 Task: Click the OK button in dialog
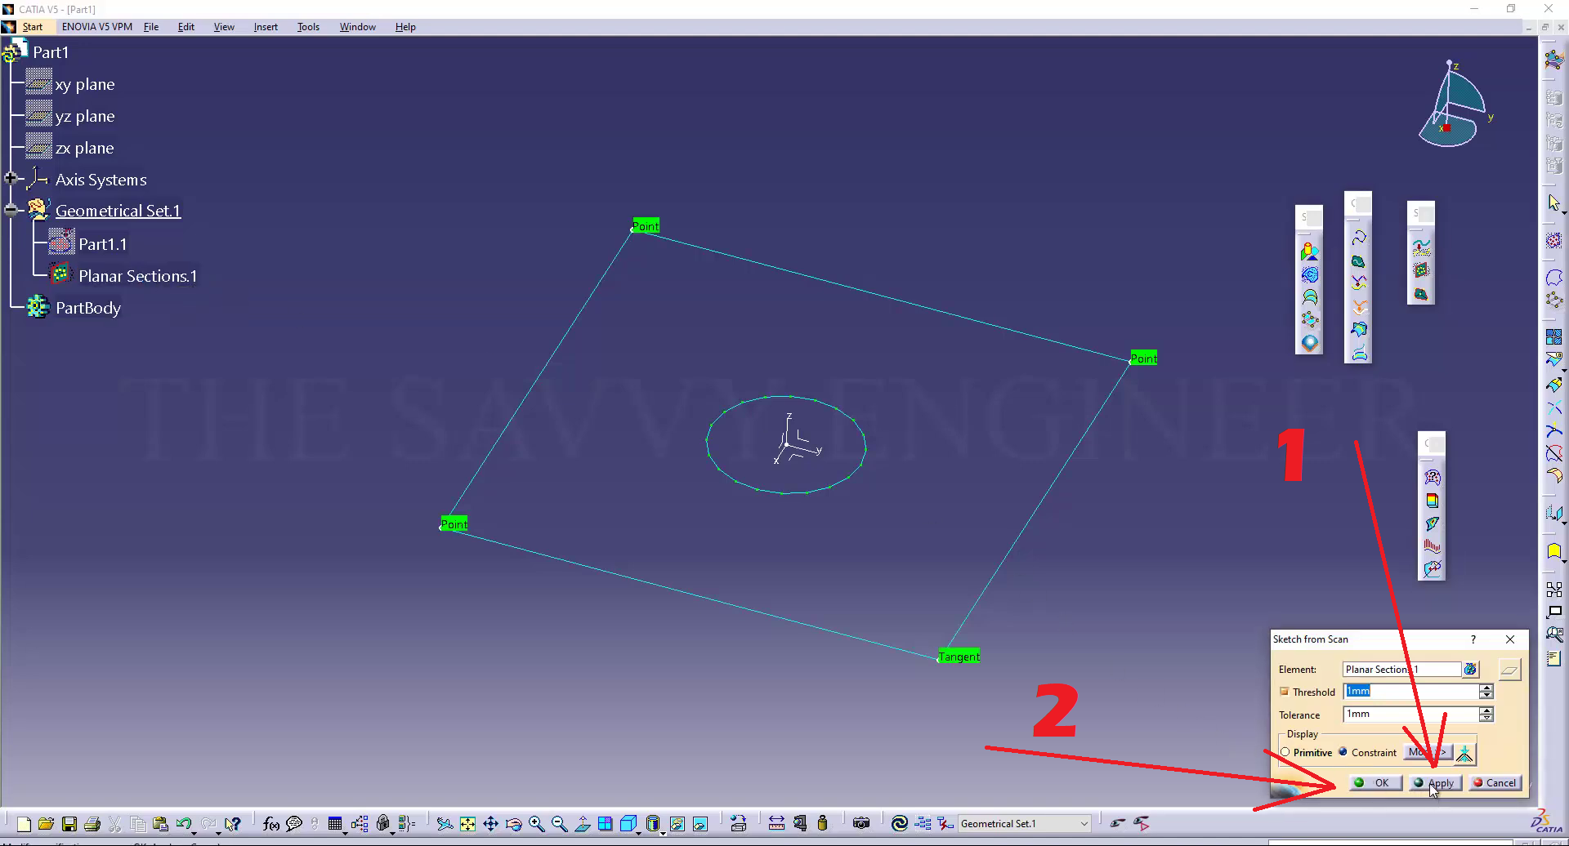tap(1375, 782)
